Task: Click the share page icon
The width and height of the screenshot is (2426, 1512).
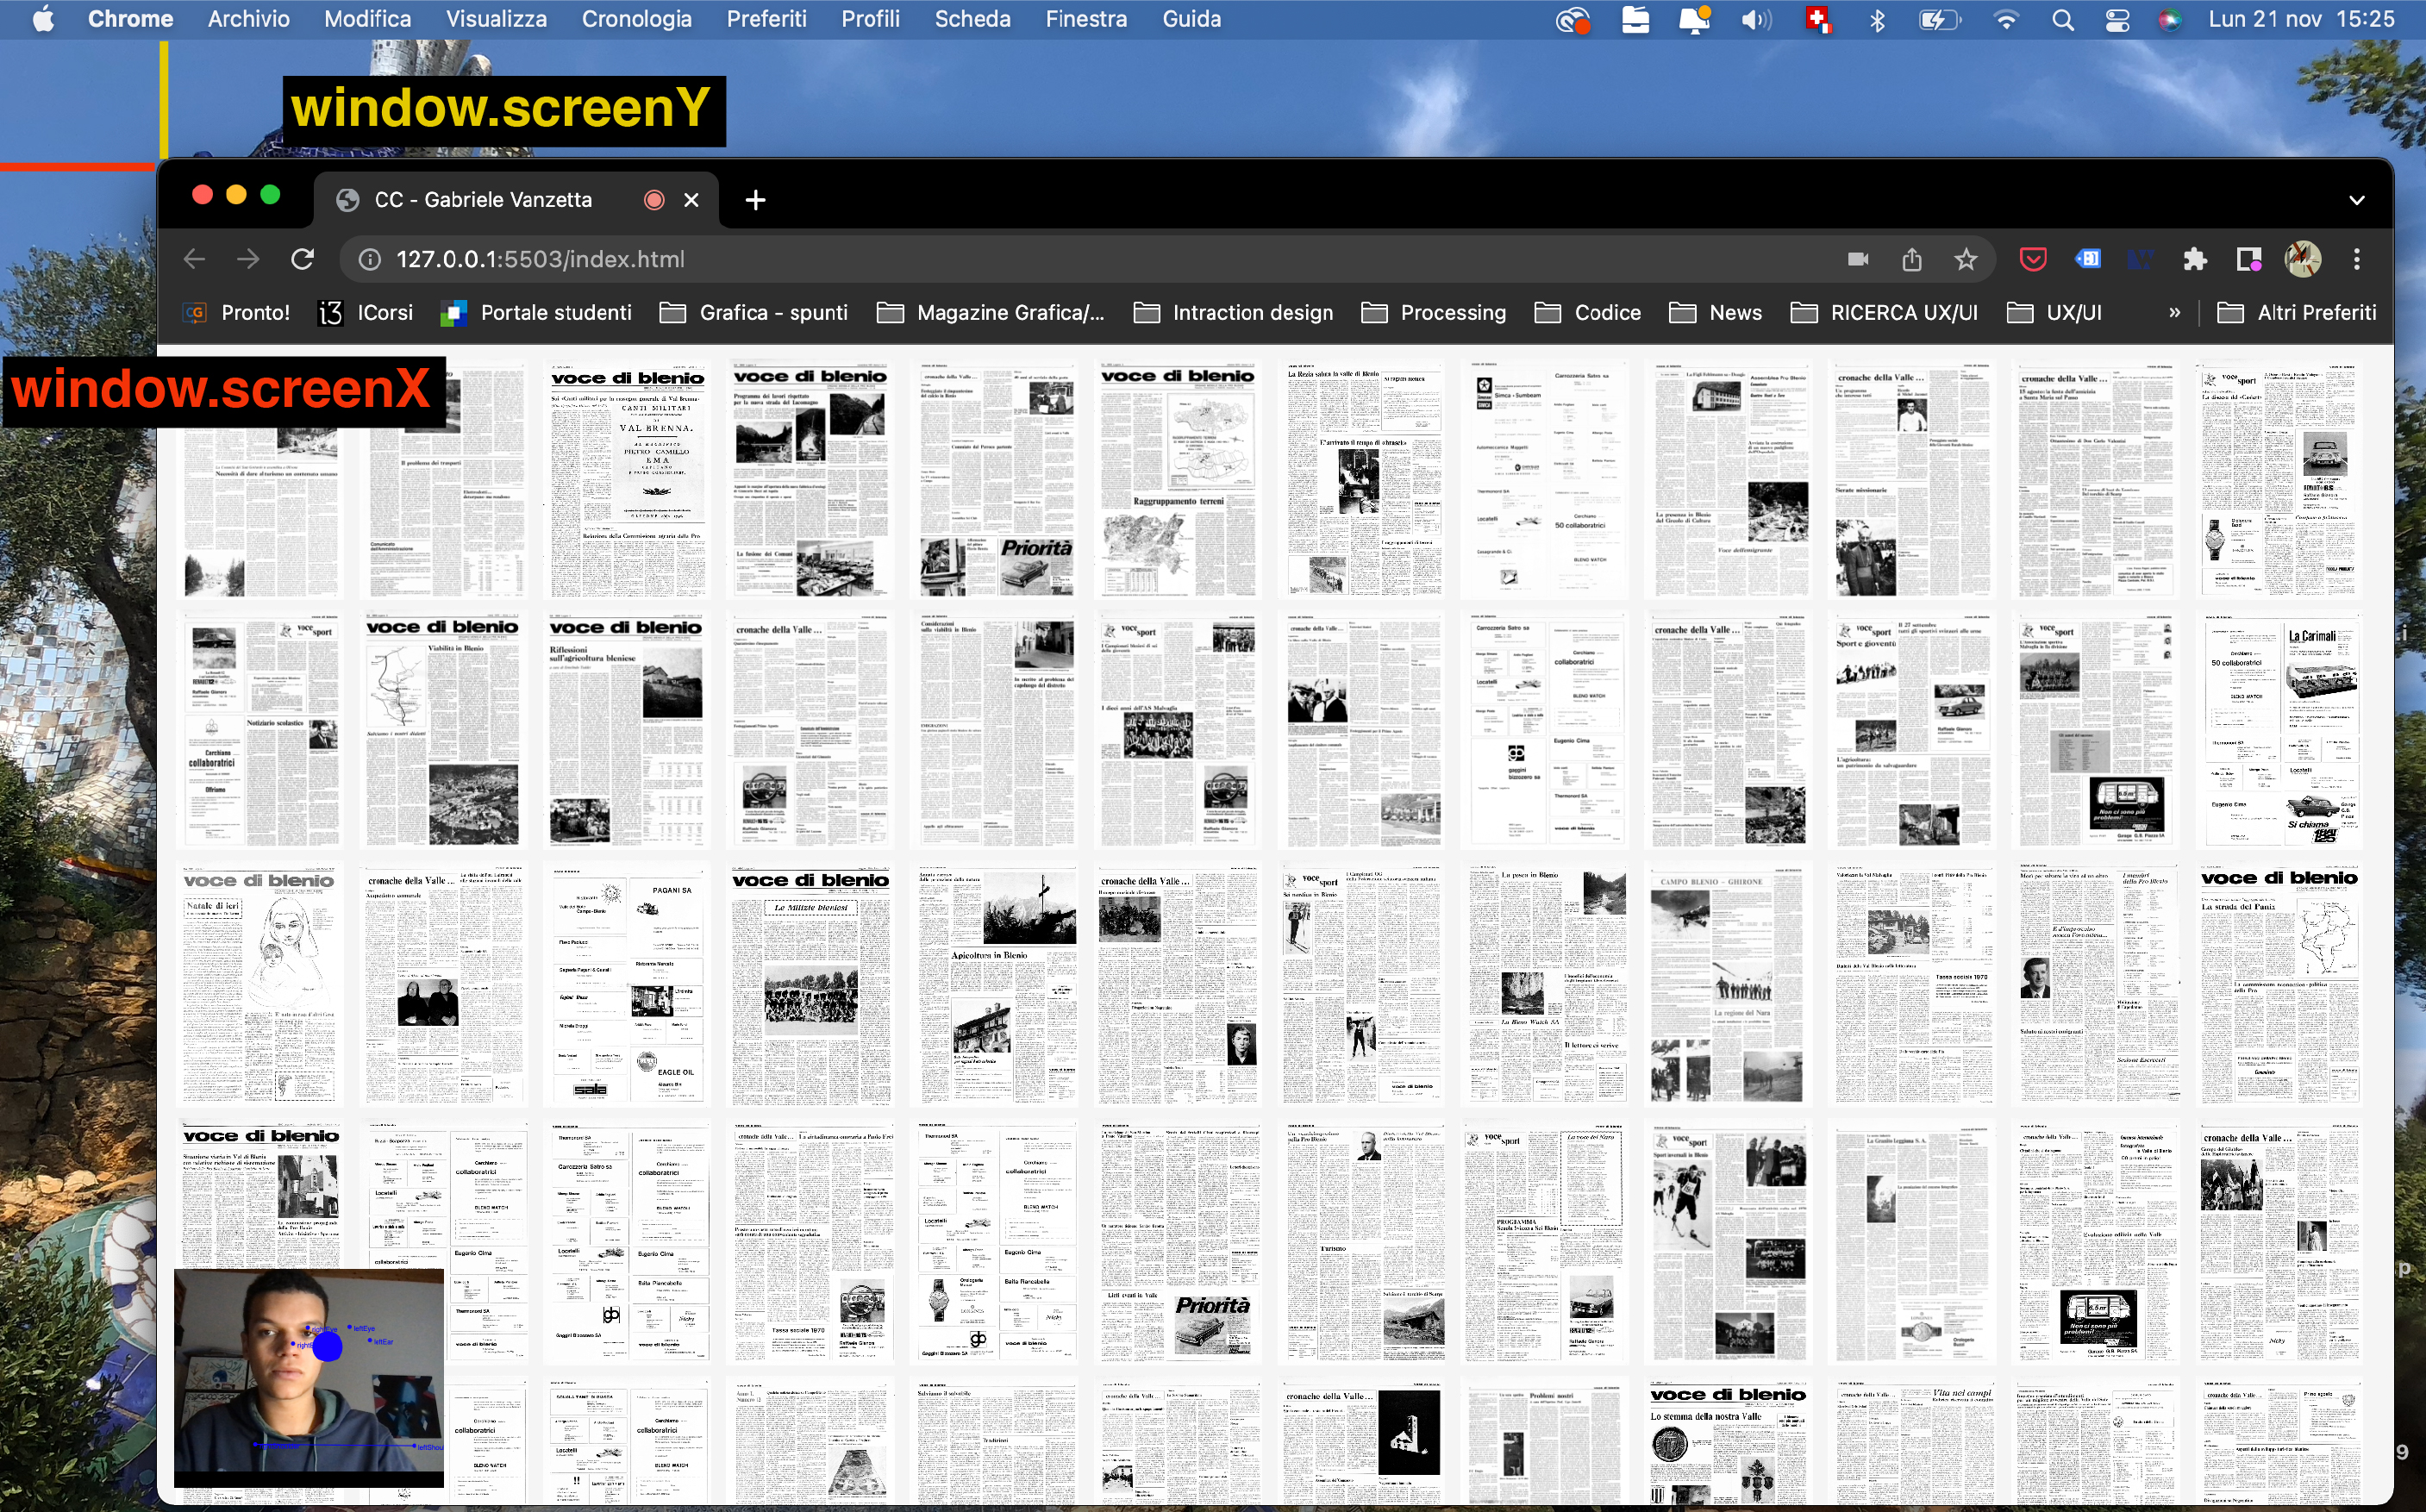Action: 1912,259
